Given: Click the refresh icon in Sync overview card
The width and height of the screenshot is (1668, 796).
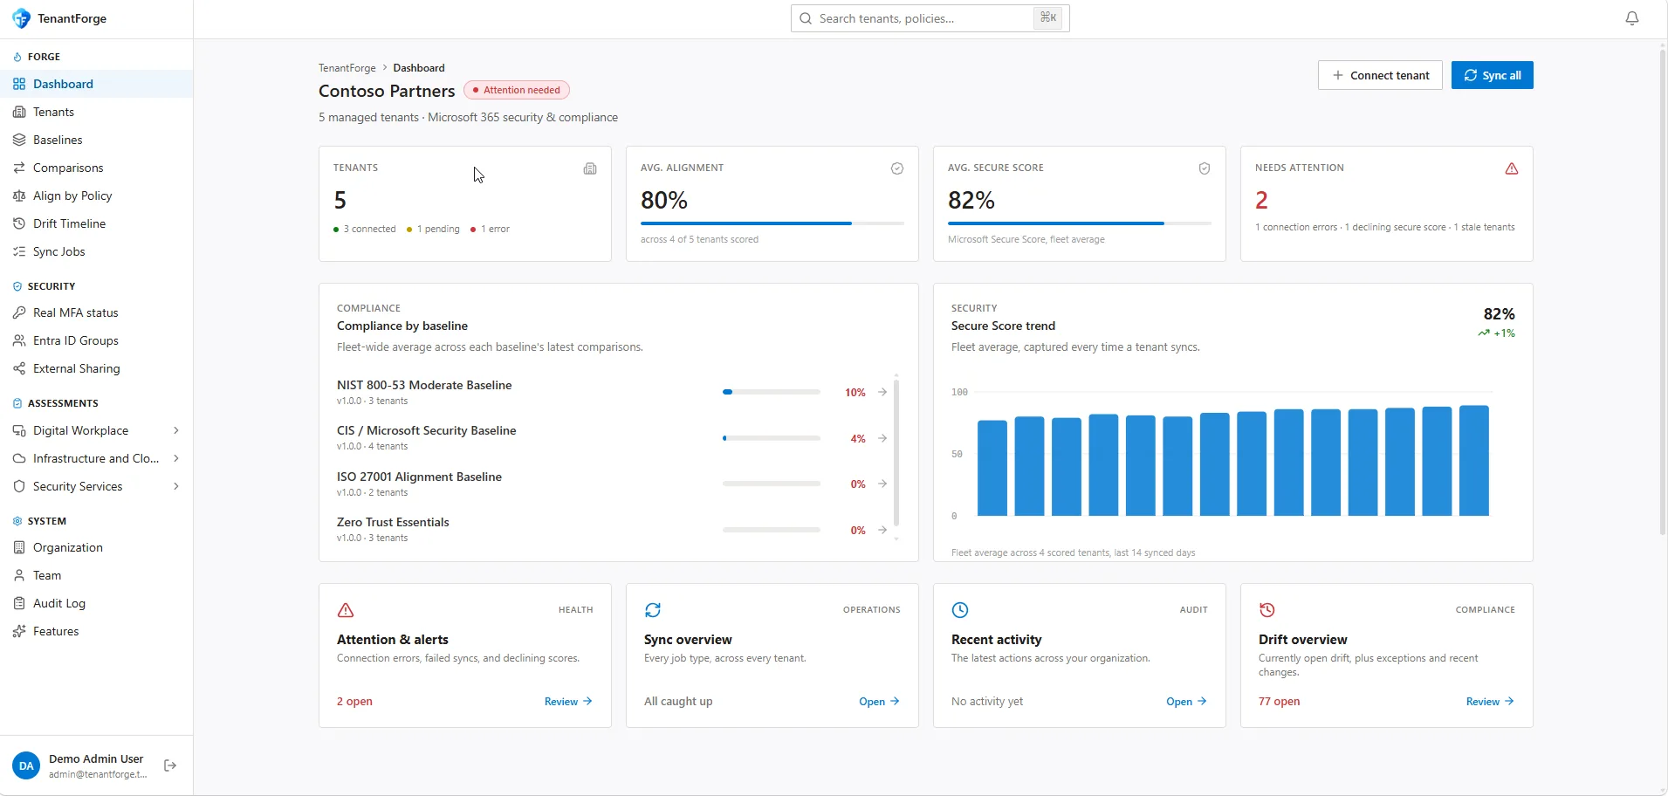Looking at the screenshot, I should coord(653,610).
